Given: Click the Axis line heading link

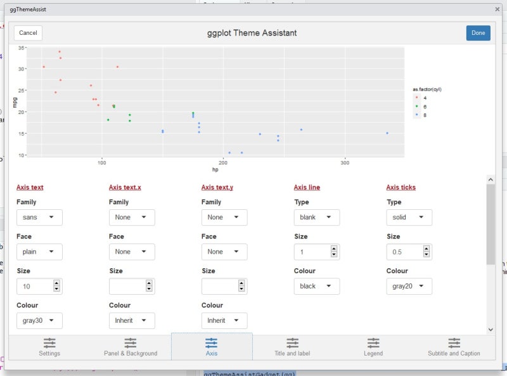Looking at the screenshot, I should tap(307, 187).
